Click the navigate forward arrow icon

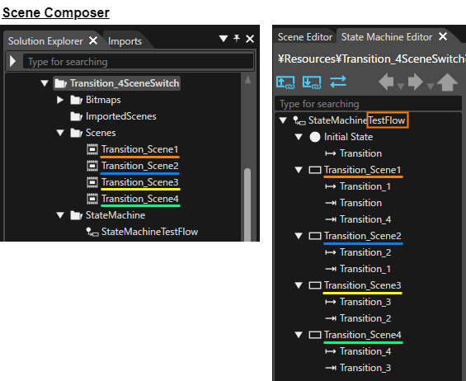point(416,82)
